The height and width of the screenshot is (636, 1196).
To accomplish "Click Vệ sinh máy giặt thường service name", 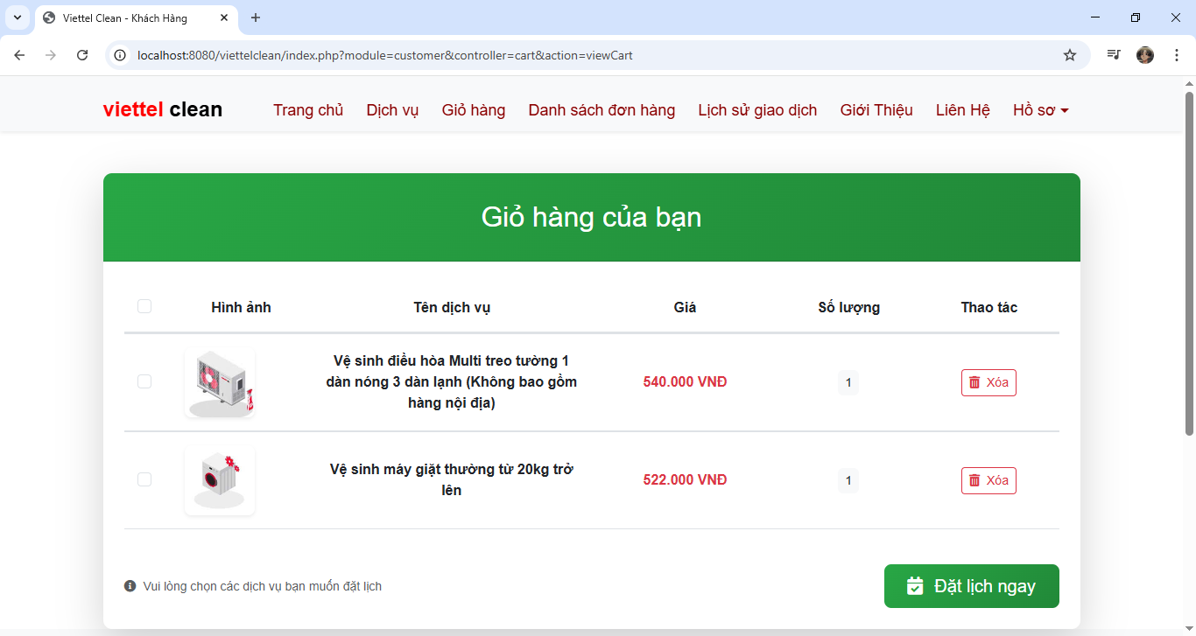I will point(452,480).
